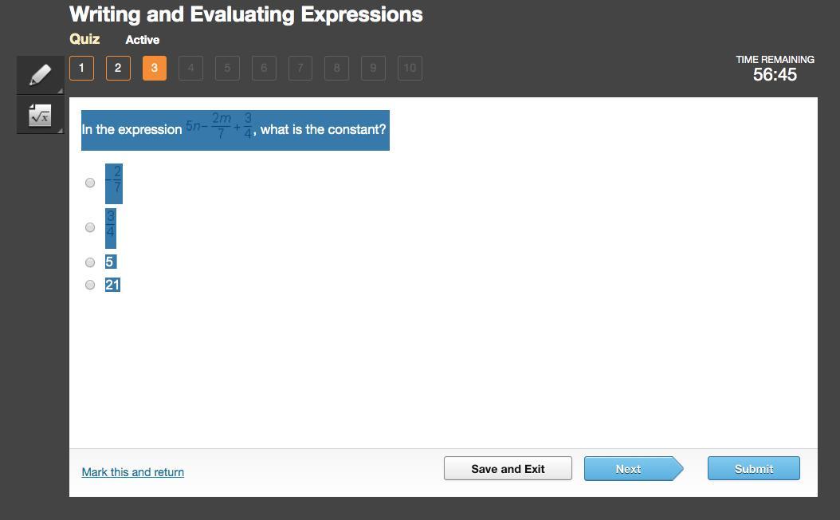Expand pencil tool corner arrow
The height and width of the screenshot is (520, 840).
pos(60,90)
